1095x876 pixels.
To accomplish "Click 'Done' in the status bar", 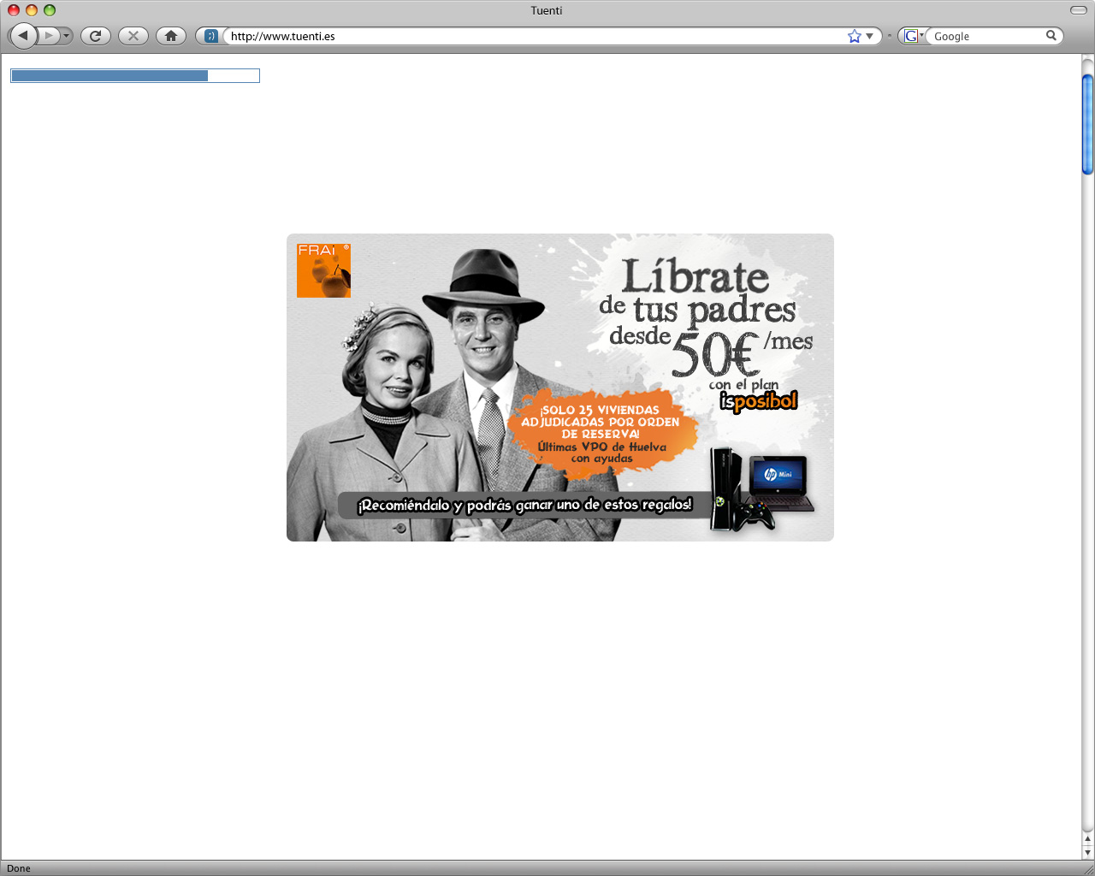I will (19, 868).
